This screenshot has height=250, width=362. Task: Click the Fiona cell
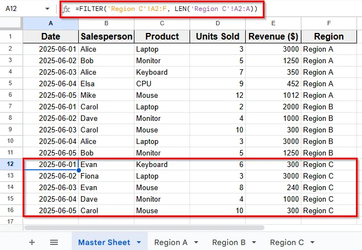[x=106, y=176]
